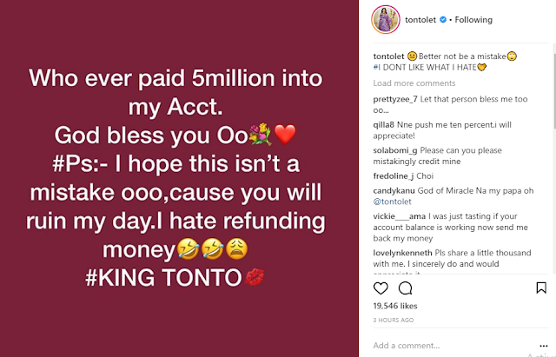Click the Add a comment field

pos(453,346)
